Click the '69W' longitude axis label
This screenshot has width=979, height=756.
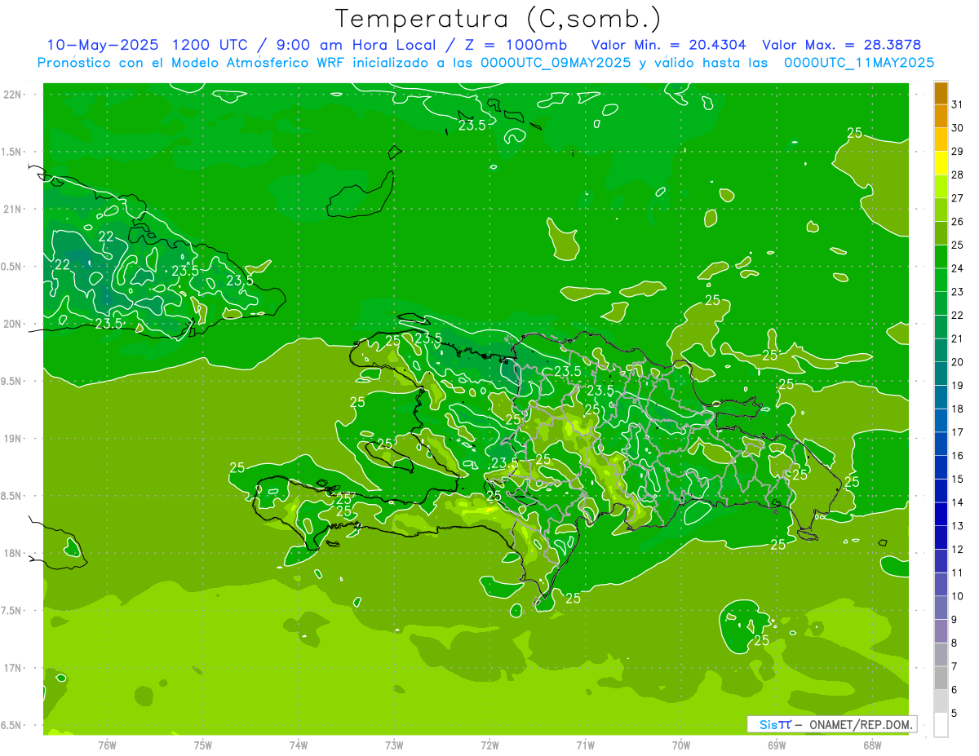(x=777, y=745)
